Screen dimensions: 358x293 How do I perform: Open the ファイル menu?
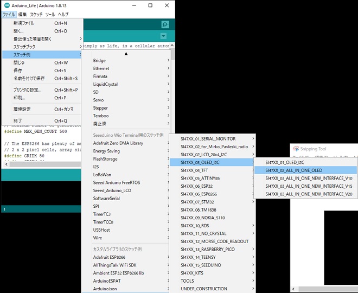point(9,15)
